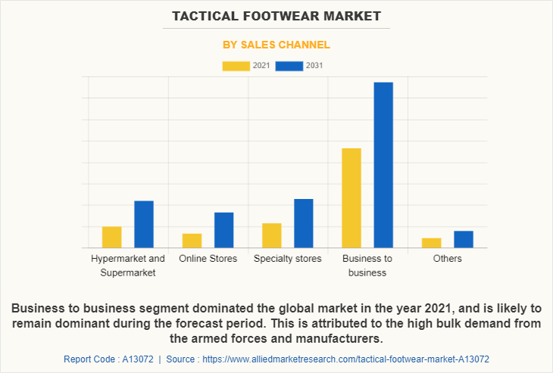This screenshot has height=373, width=553.
Task: Click the 'BY SALES CHANNEL' subtitle
Action: pyautogui.click(x=276, y=45)
